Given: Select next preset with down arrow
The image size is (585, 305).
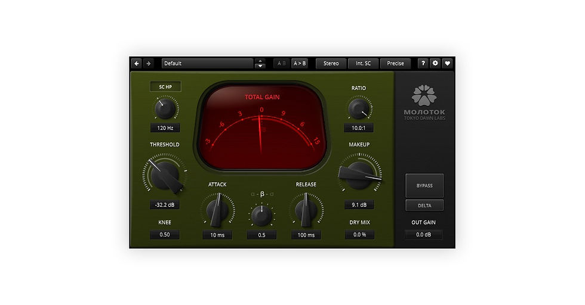Looking at the screenshot, I should coord(260,66).
